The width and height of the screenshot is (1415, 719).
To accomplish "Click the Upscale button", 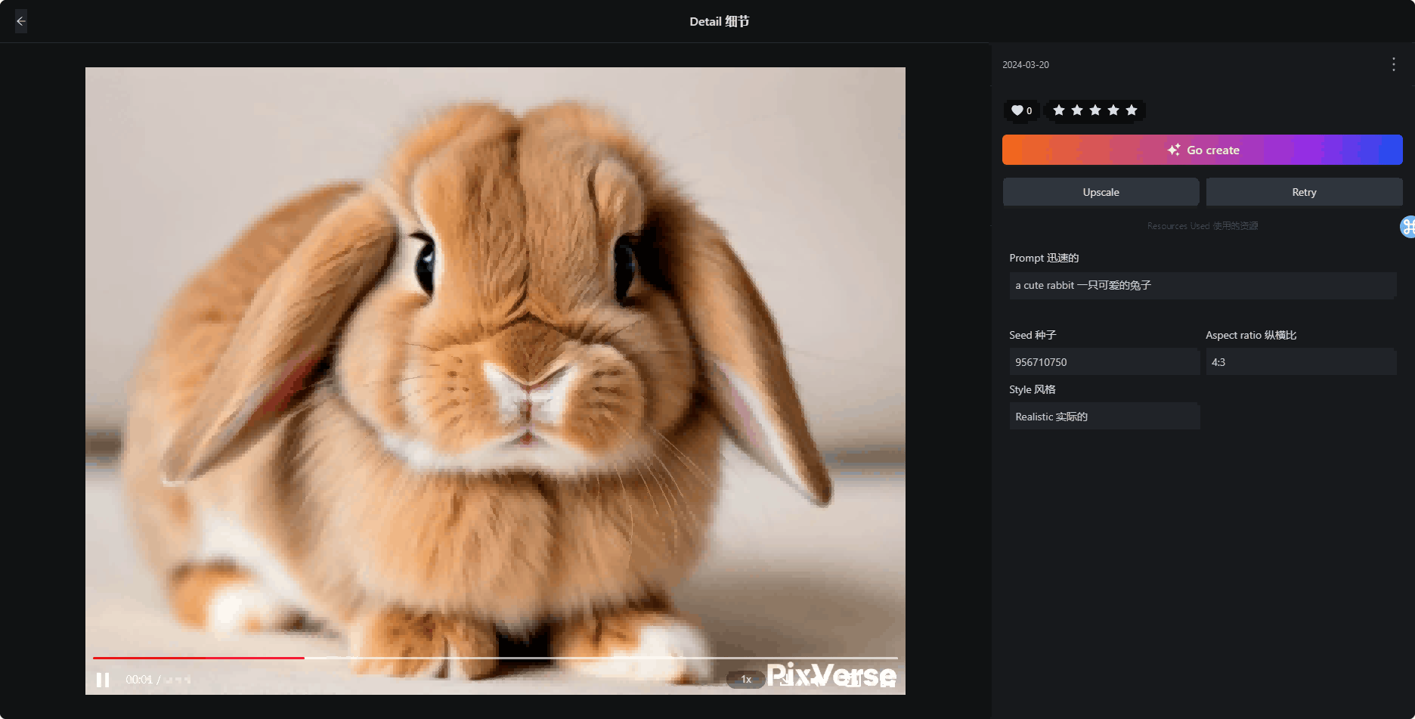I will pyautogui.click(x=1101, y=192).
